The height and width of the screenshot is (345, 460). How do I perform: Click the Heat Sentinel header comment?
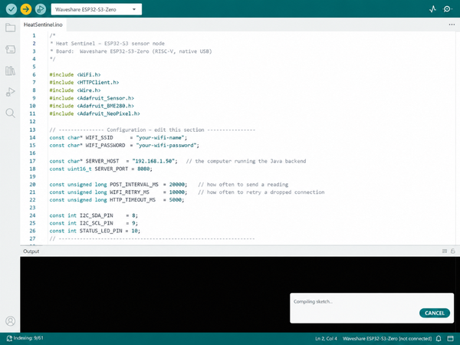[107, 44]
